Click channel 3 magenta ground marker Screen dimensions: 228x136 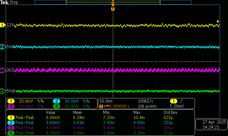coord(3,70)
